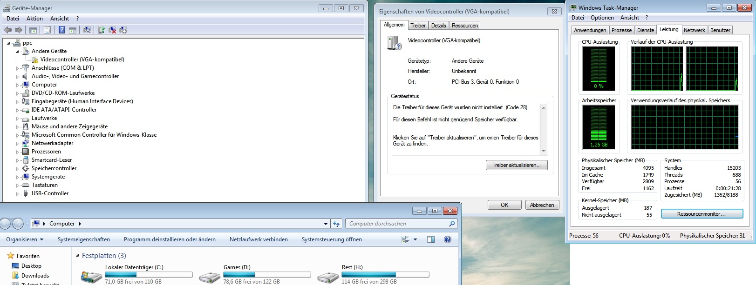This screenshot has width=756, height=285.
Task: Select Speichercontroller in device tree
Action: pyautogui.click(x=54, y=168)
